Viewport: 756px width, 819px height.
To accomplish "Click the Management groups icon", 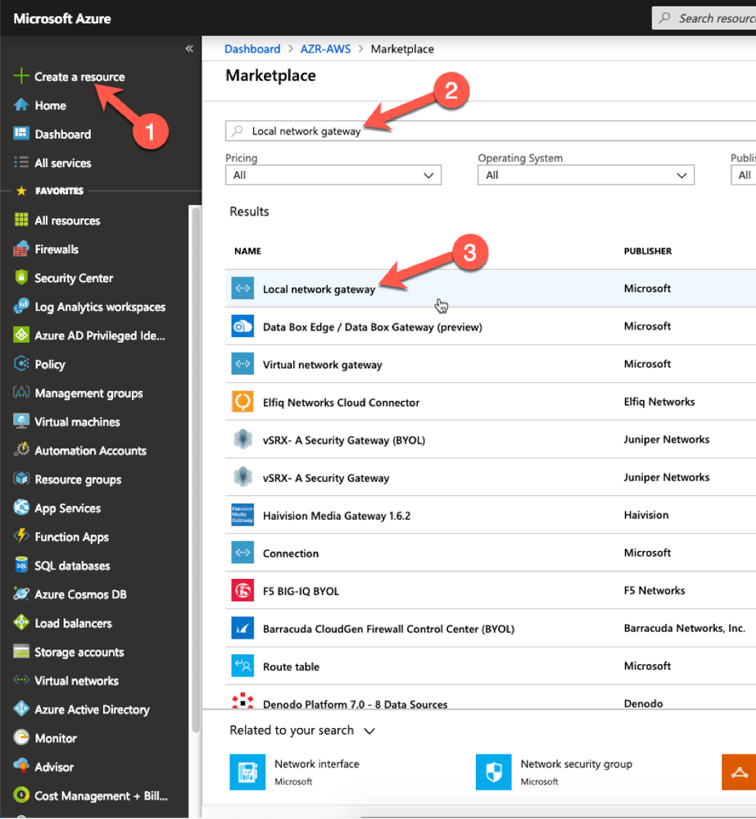I will (20, 392).
